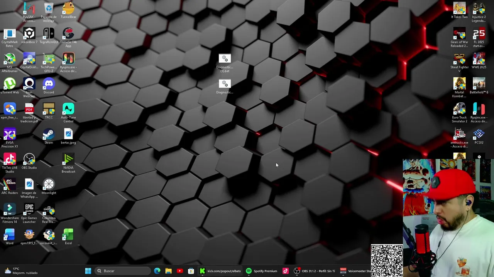This screenshot has width=494, height=277.
Task: Open Excel desktop shortcut
Action: pos(68,237)
